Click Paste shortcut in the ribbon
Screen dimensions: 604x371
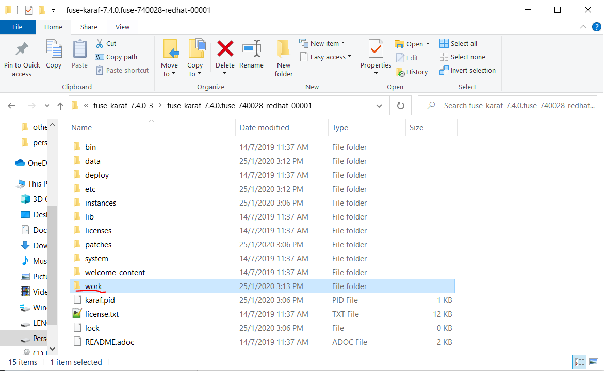pos(122,71)
